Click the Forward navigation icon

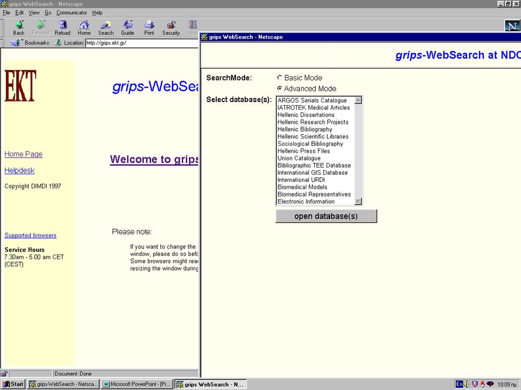[41, 27]
